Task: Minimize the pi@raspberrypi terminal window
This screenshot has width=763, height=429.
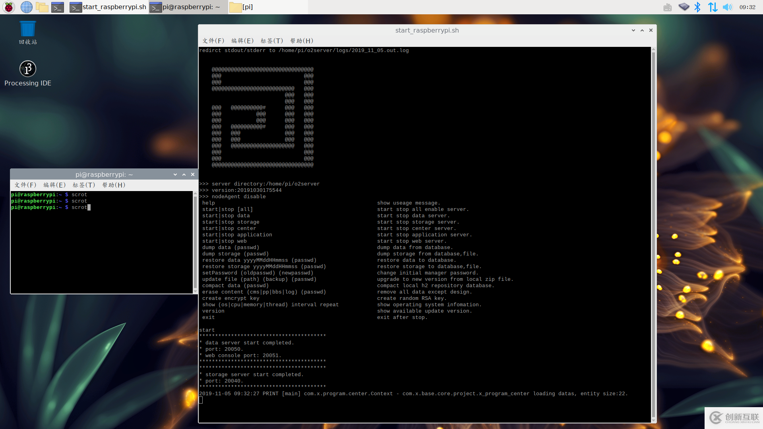Action: [x=175, y=174]
